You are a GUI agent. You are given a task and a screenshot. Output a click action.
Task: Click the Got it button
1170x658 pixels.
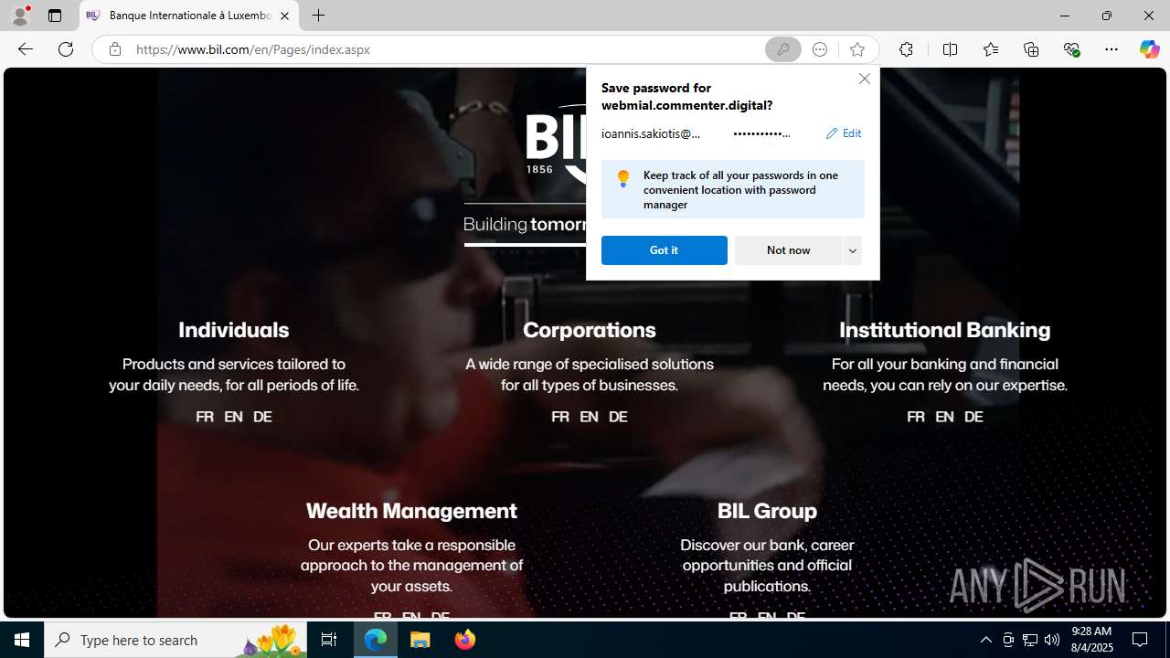tap(664, 250)
